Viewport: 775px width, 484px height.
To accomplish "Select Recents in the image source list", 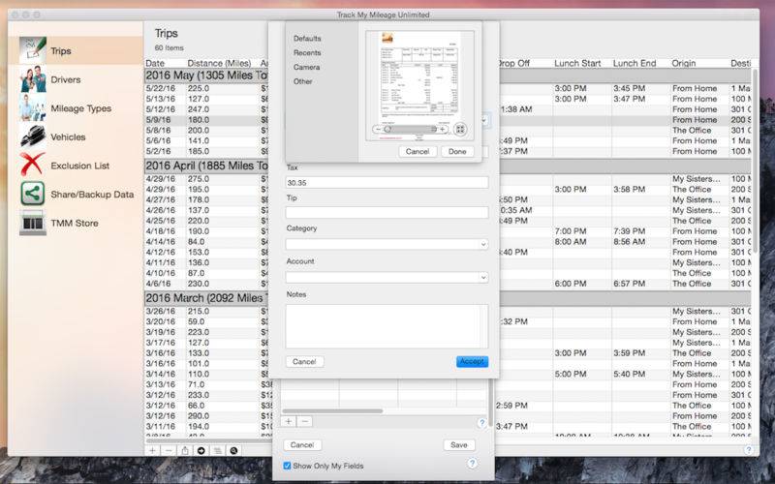I will pos(307,52).
